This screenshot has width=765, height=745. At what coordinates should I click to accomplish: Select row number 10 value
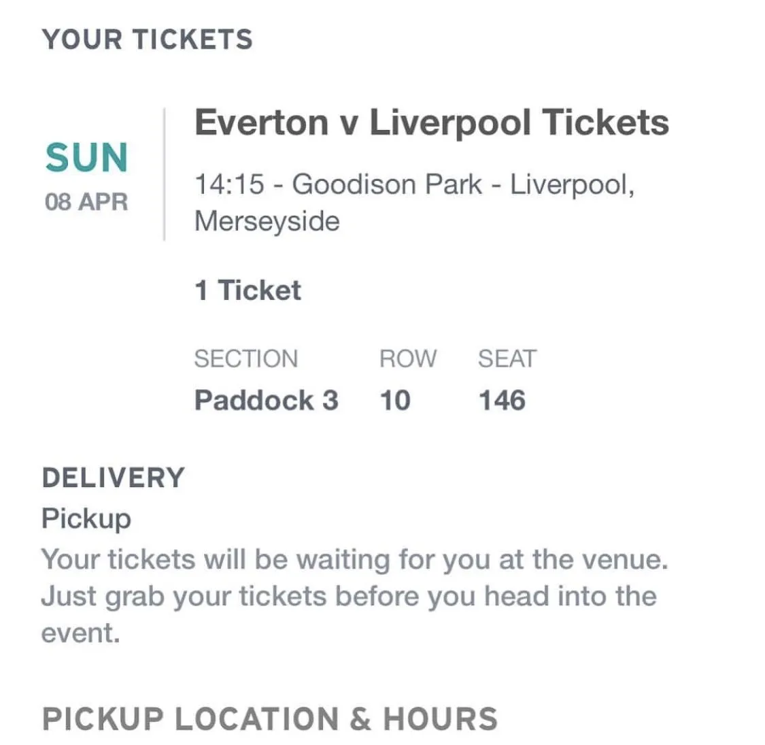[394, 400]
